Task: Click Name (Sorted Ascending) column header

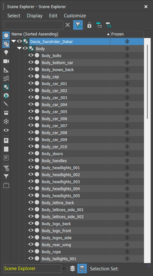Action: coord(60,34)
